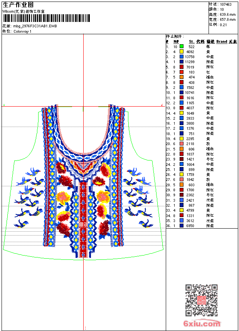
Task: Click the St. column header
Action: pos(192,42)
